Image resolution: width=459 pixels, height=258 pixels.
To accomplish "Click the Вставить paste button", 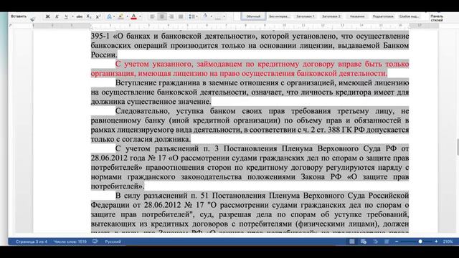I will click(19, 16).
